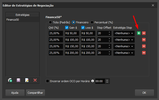This screenshot has height=100, width=159.
Task: Click the Compartilhar button
Action: [x=35, y=93]
